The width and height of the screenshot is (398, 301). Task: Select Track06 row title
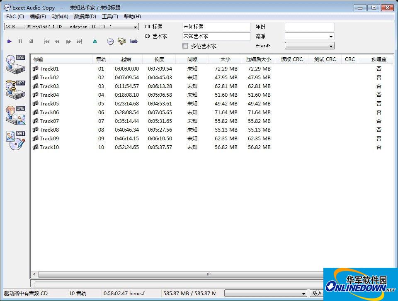coord(49,112)
